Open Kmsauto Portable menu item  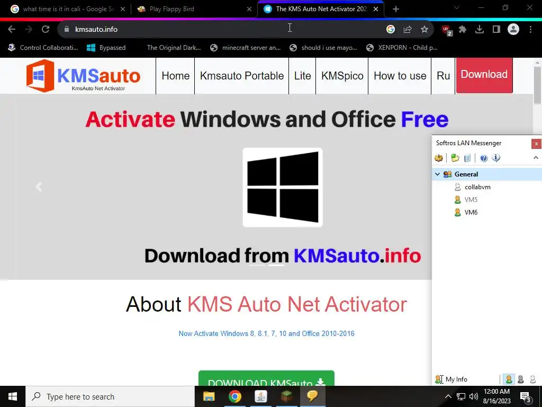point(241,76)
